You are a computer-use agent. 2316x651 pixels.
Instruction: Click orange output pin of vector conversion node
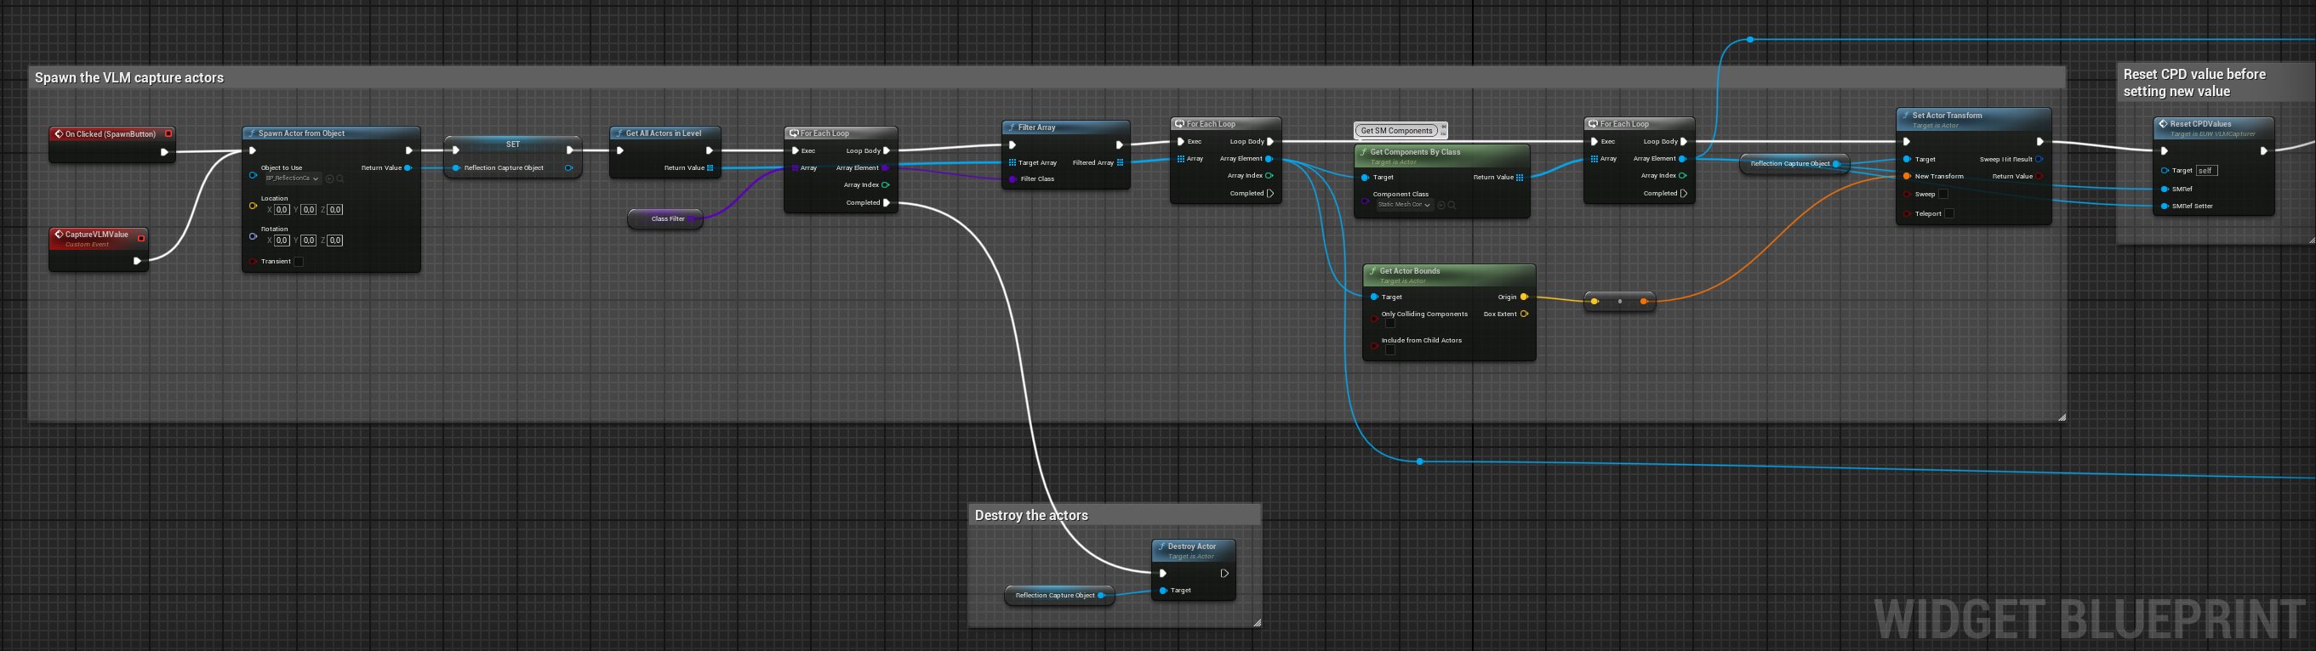click(1644, 302)
